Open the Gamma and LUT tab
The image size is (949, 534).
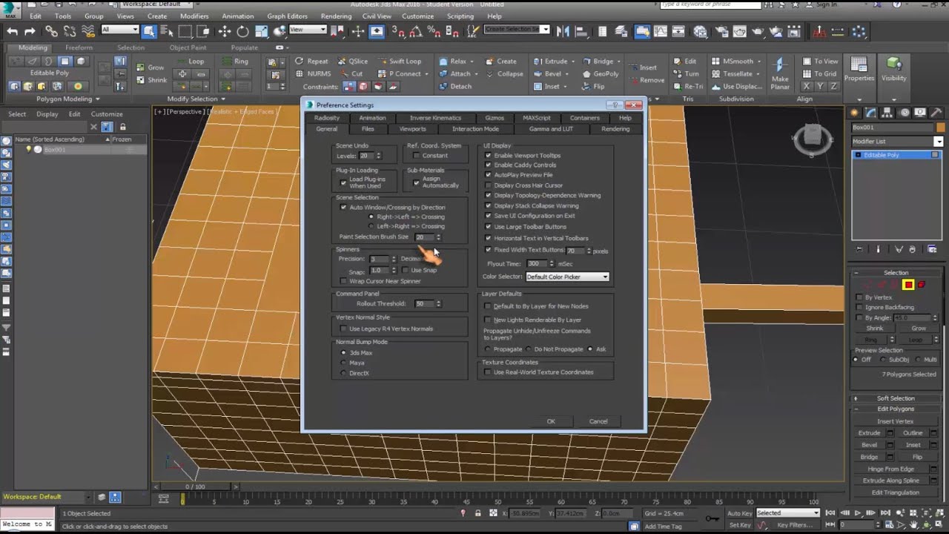pyautogui.click(x=551, y=129)
